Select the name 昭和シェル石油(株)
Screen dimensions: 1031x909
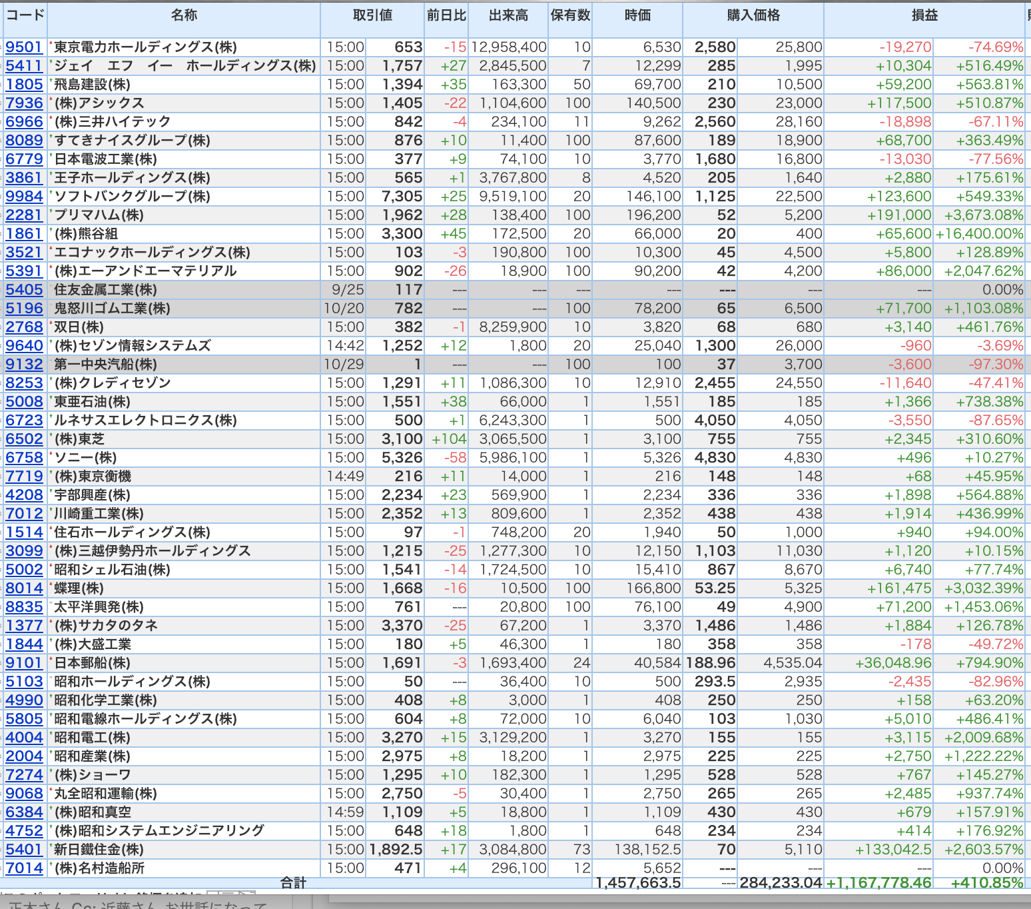click(x=112, y=570)
